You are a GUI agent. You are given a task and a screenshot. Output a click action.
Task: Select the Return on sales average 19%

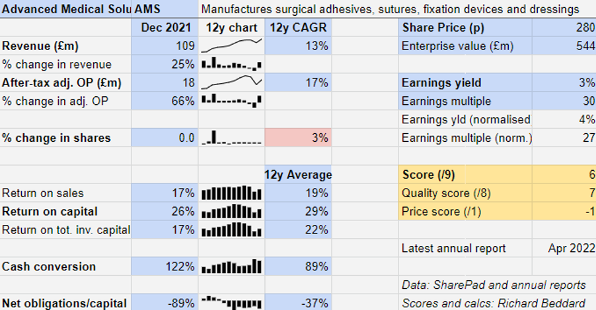[x=299, y=193]
